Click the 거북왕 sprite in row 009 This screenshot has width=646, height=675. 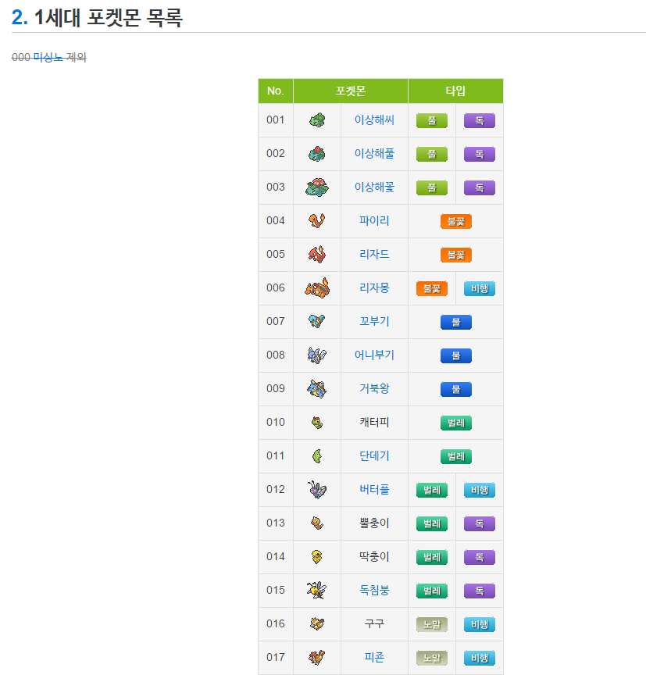(317, 389)
